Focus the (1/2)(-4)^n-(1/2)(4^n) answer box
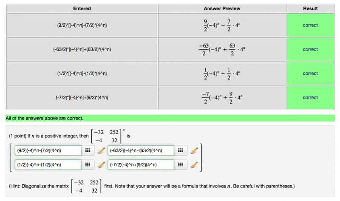The image size is (340, 201). pyautogui.click(x=48, y=165)
